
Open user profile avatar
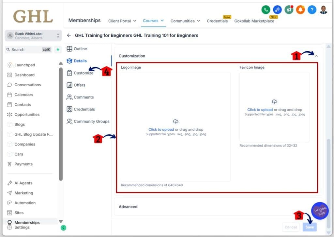[323, 10]
